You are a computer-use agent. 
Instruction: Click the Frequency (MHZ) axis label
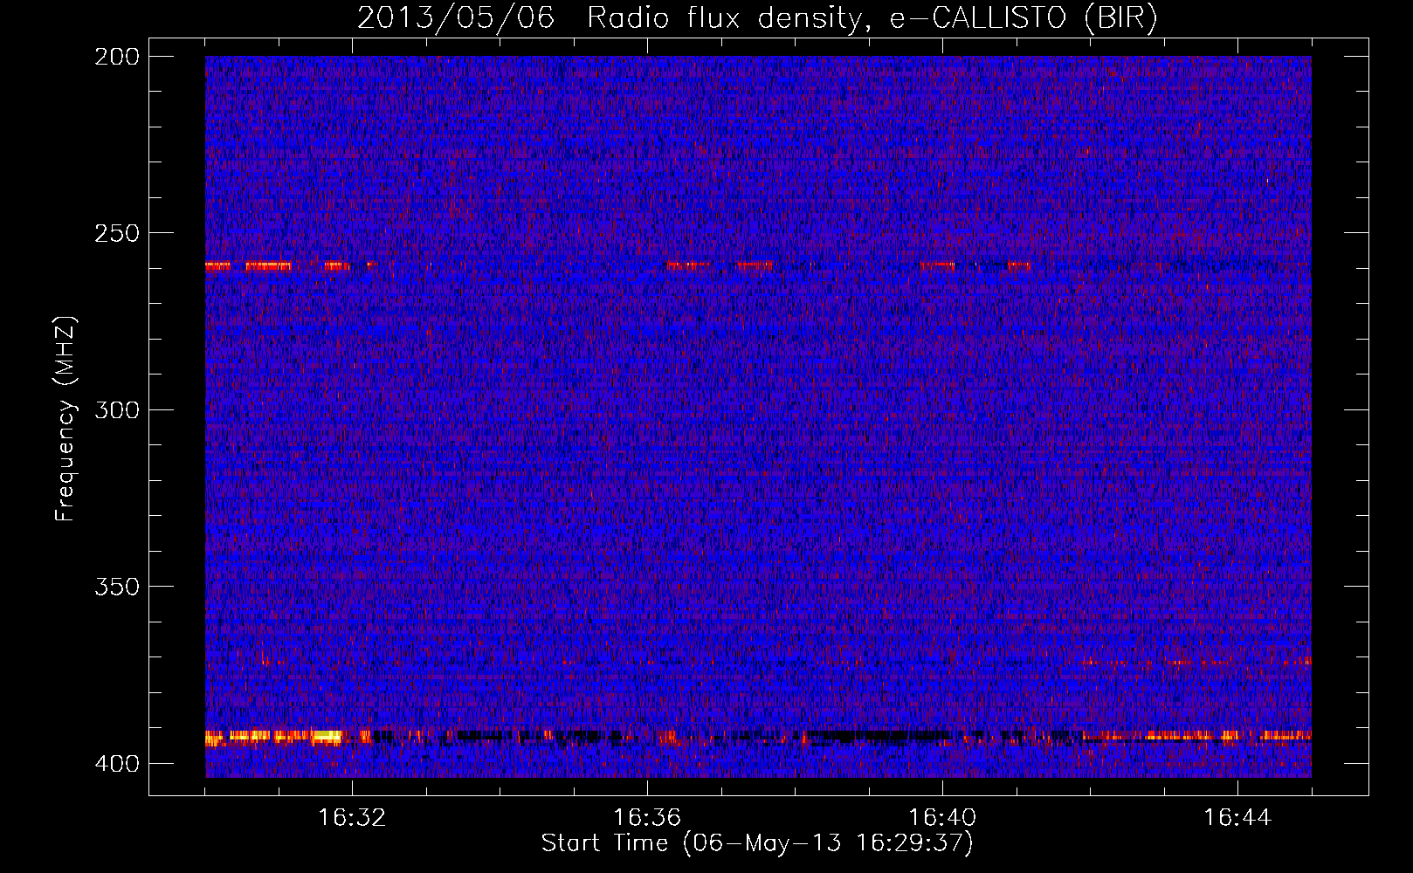click(x=65, y=419)
